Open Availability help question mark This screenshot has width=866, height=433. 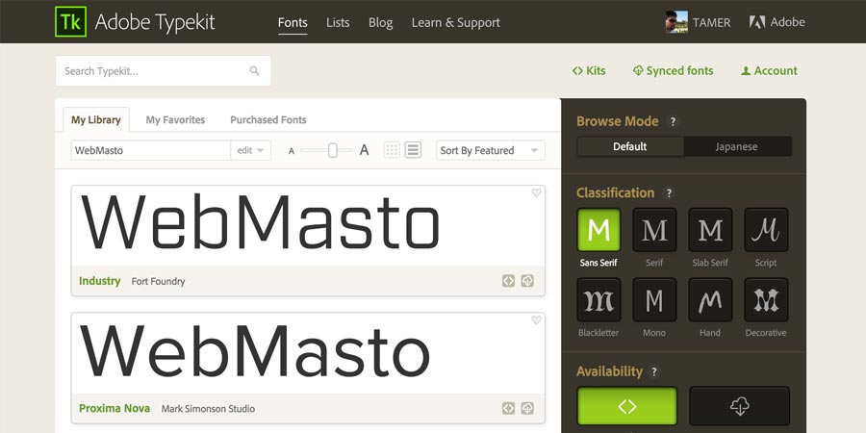[x=654, y=371]
